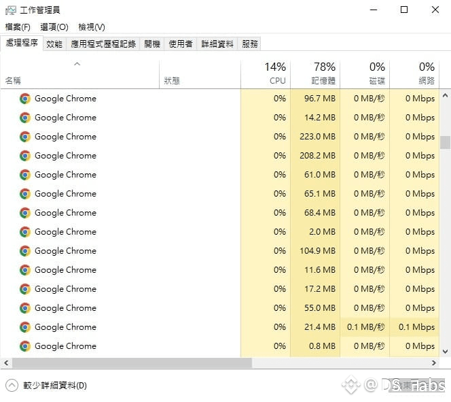Open the 檢視(V) menu
Image resolution: width=451 pixels, height=402 pixels.
[x=92, y=27]
